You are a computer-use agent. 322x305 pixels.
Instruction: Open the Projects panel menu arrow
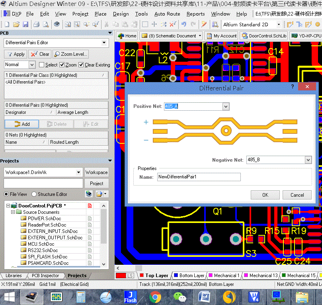point(110,160)
